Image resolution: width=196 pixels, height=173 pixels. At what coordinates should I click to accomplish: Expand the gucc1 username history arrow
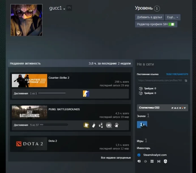[64, 9]
